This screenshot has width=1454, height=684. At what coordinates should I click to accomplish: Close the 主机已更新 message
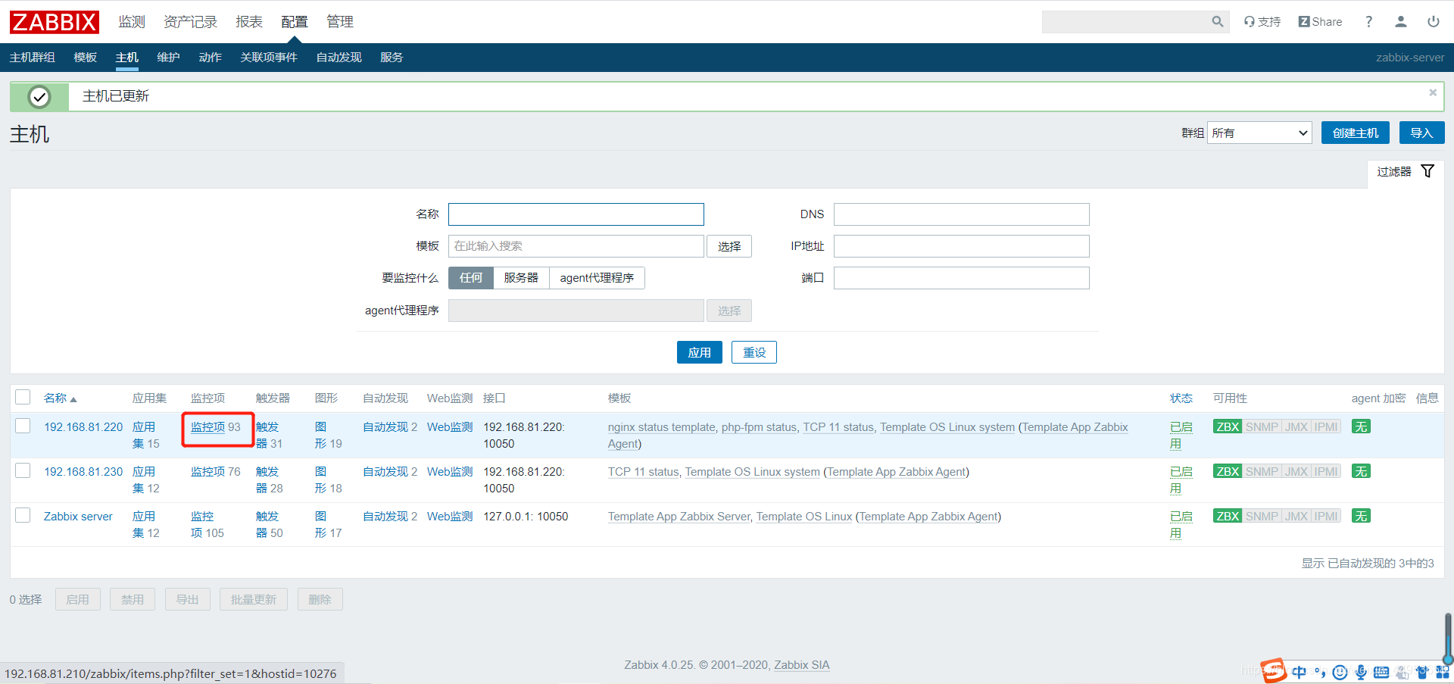pos(1433,92)
